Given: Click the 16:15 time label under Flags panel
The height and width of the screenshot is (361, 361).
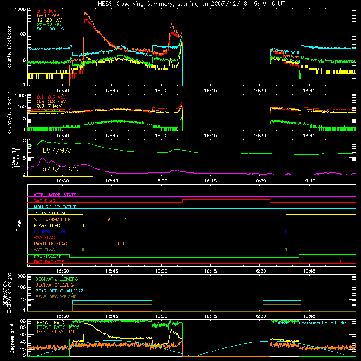Looking at the screenshot, I should (x=210, y=271).
